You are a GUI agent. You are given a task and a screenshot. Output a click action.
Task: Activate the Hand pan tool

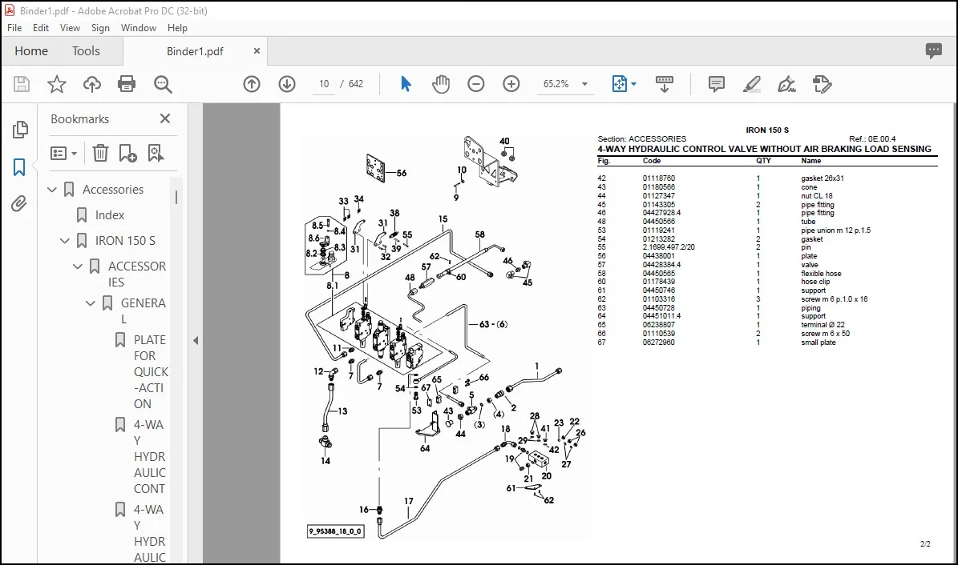pos(440,84)
